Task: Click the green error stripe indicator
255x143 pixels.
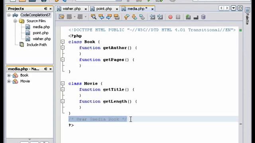Action: (241, 30)
